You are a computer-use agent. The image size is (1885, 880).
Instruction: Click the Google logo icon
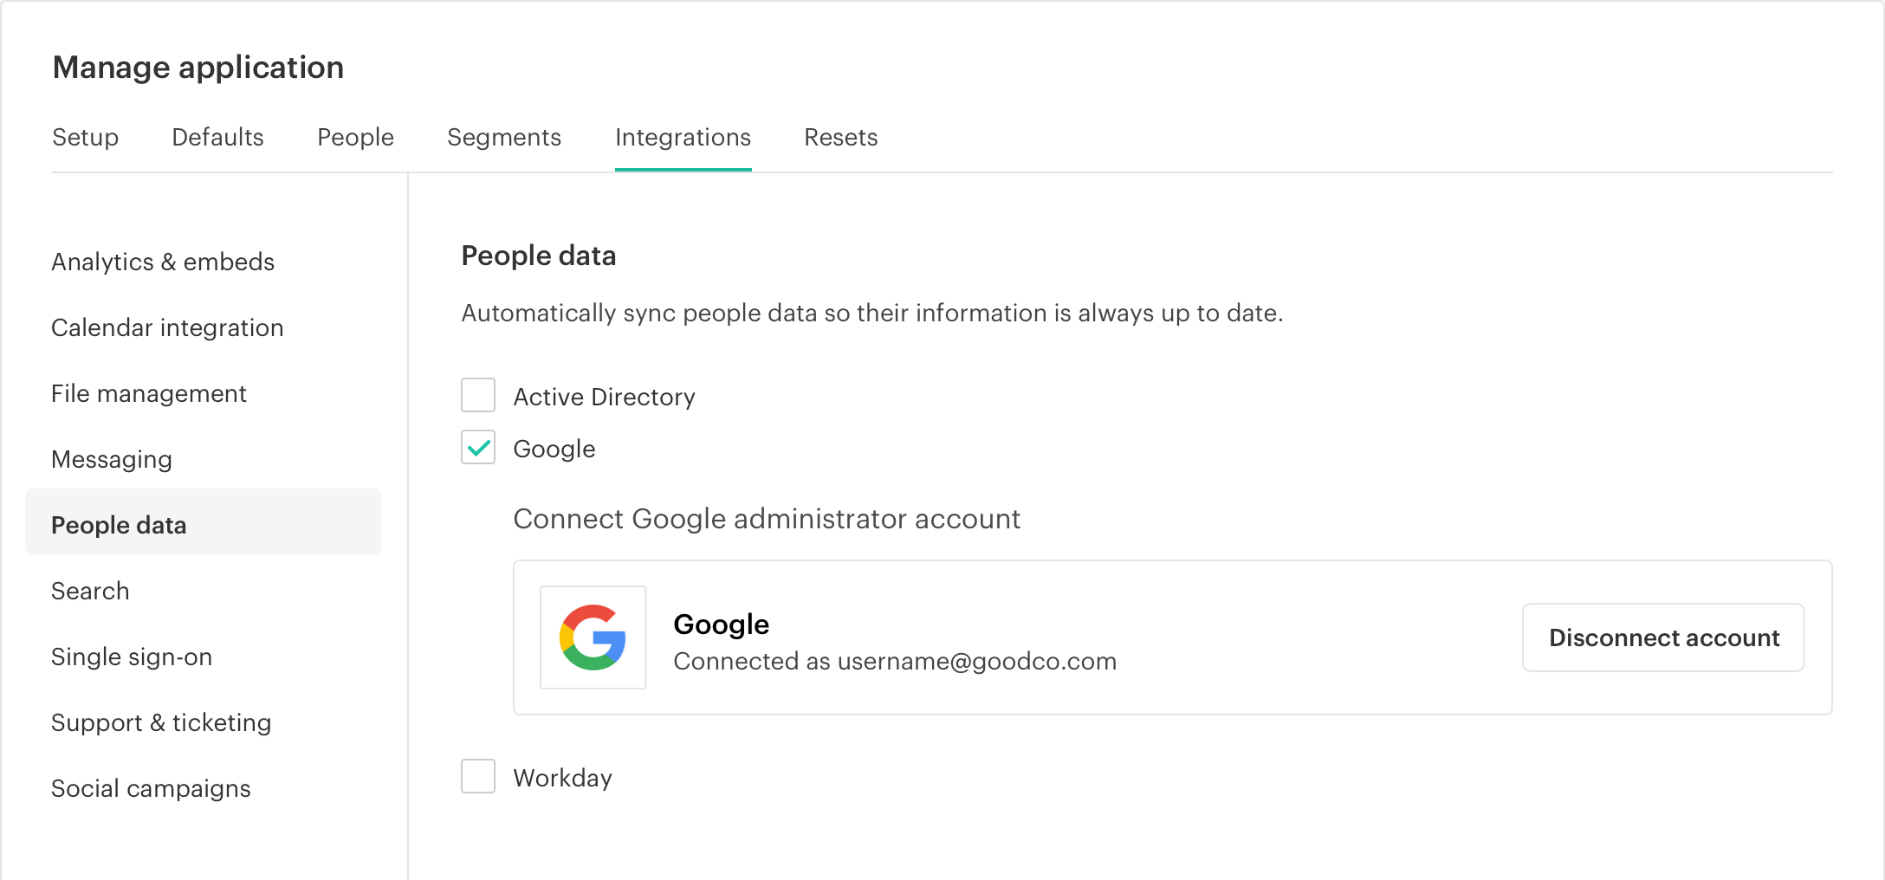point(593,637)
